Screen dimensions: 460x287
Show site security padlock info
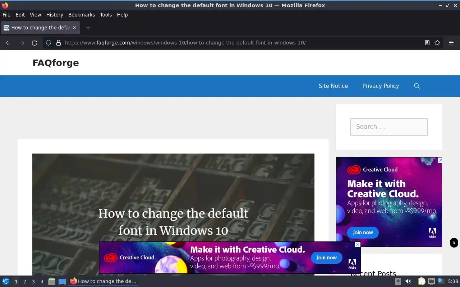58,43
